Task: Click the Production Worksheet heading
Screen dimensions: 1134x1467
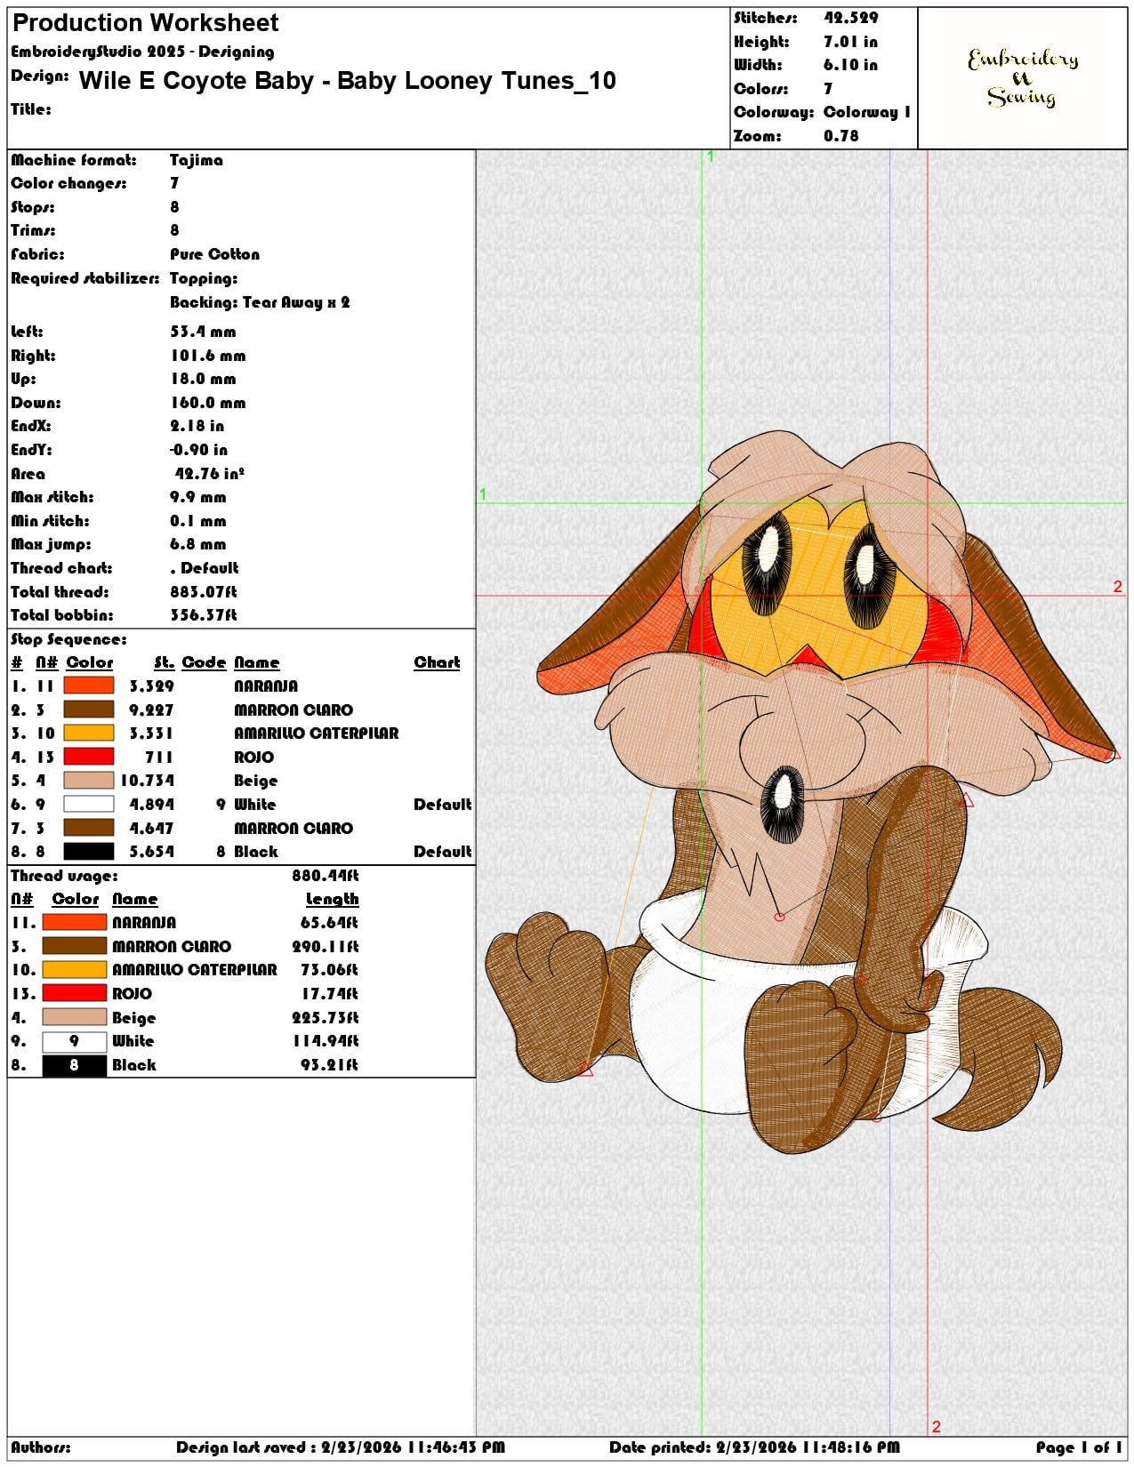Action: [x=145, y=23]
